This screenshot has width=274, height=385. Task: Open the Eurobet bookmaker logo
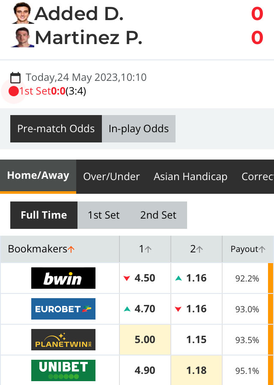click(x=63, y=308)
